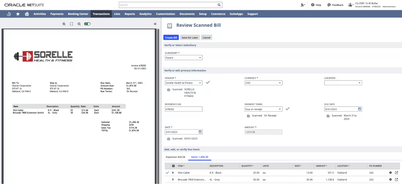Click the add column plus icon in the table header
Viewport: 402px width, 184px height.
pyautogui.click(x=173, y=166)
